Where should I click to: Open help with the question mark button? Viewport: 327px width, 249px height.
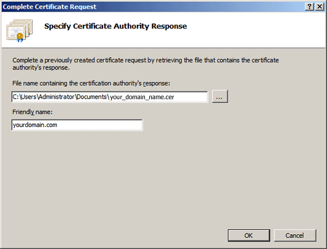point(310,7)
